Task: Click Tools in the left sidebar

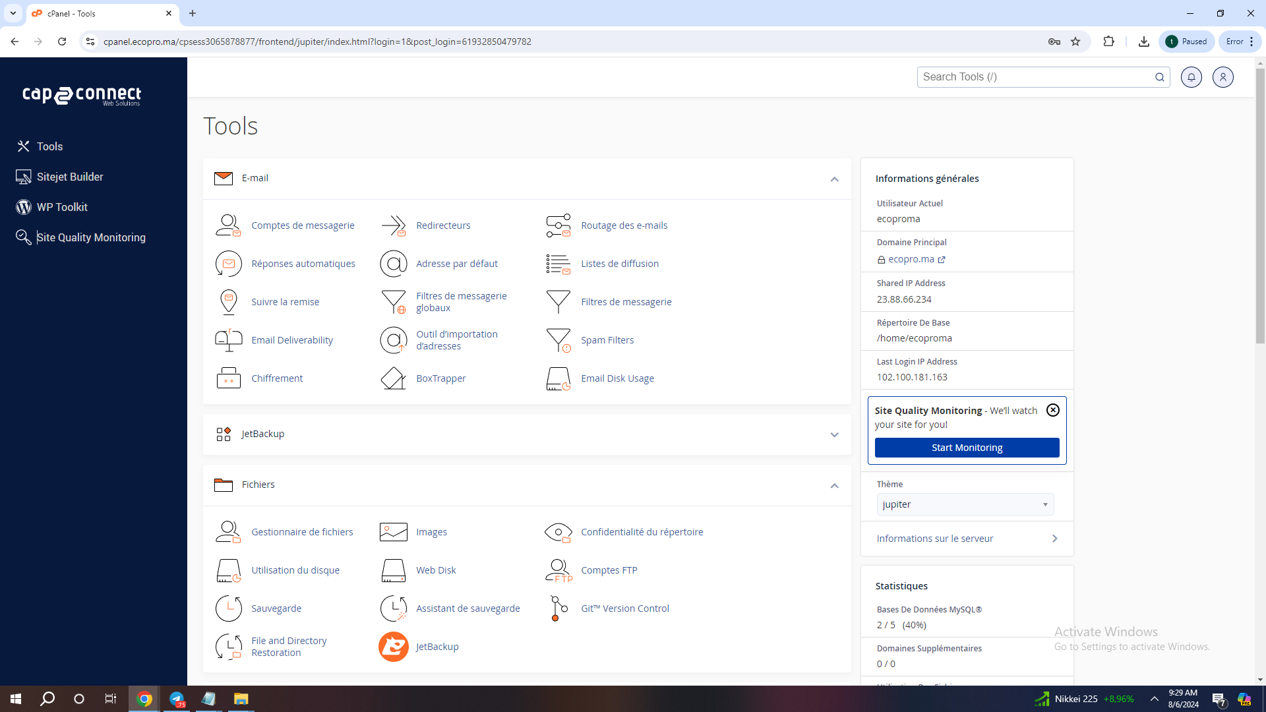Action: tap(49, 146)
